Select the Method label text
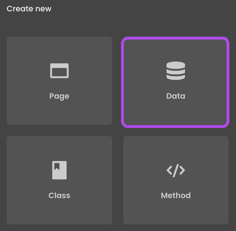Screen dimensions: 236x231 [x=176, y=195]
